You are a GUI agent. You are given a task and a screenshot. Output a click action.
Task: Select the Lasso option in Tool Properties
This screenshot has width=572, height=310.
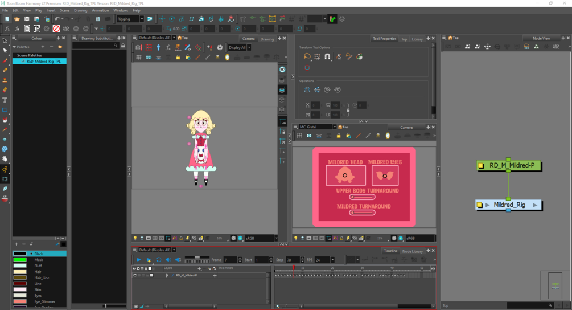[307, 56]
